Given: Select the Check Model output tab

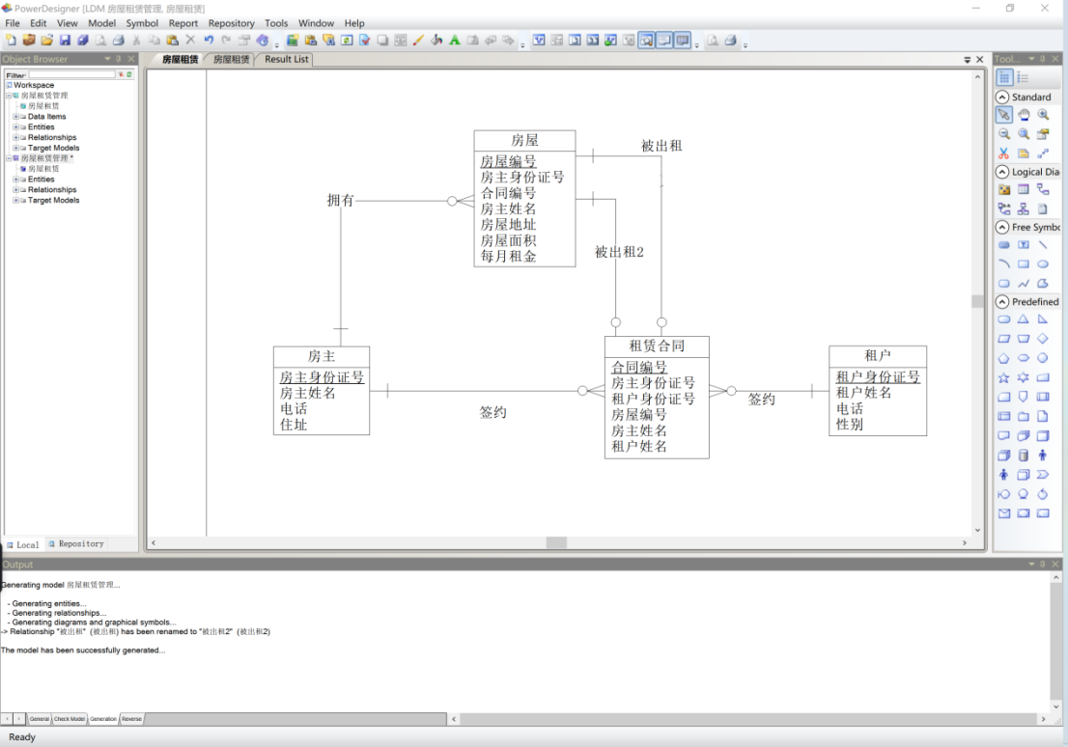Looking at the screenshot, I should [70, 718].
